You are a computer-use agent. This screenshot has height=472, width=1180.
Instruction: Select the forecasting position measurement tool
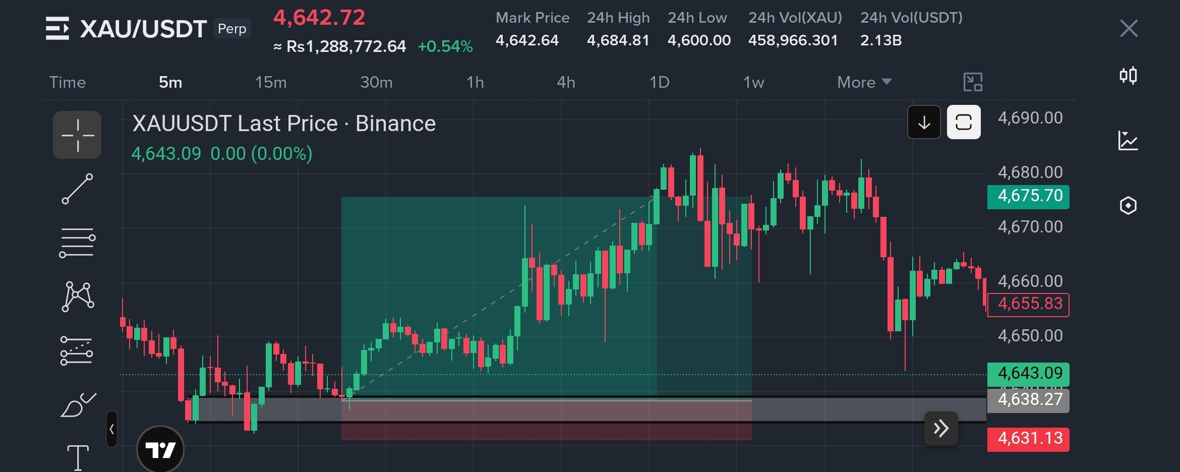(77, 350)
